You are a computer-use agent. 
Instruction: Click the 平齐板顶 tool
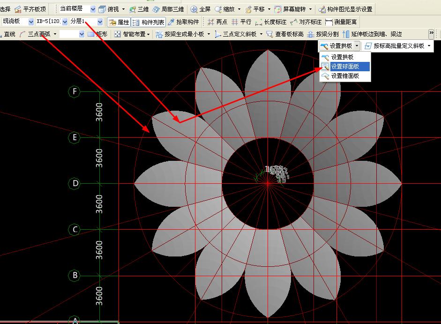pos(30,9)
